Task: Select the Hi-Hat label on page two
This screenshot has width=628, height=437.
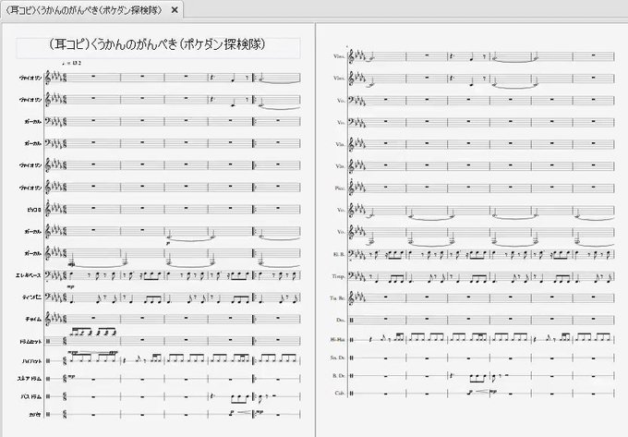Action: [337, 340]
